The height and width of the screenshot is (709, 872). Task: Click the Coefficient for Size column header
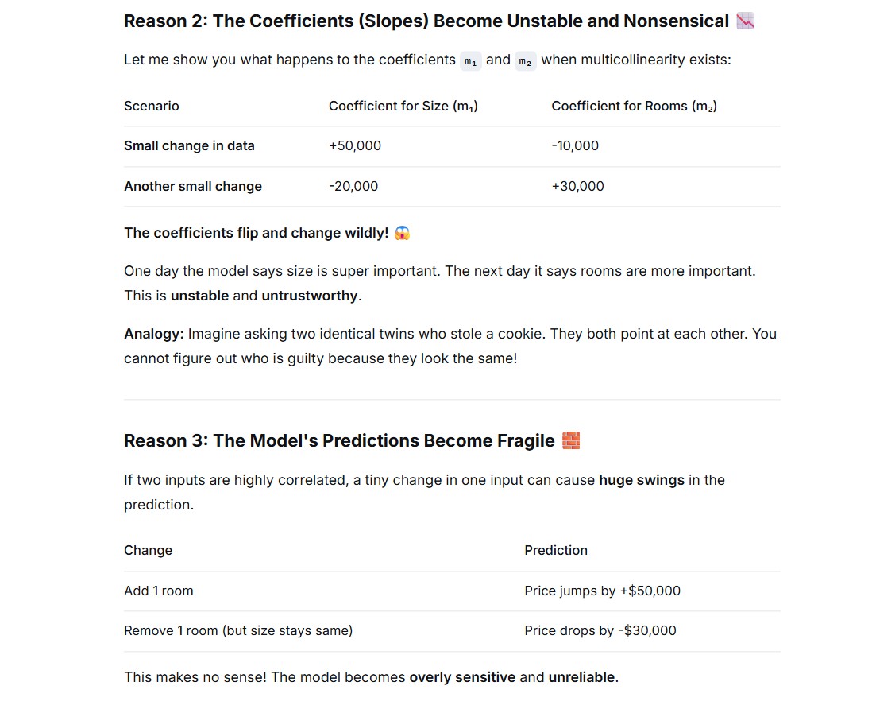click(x=403, y=106)
